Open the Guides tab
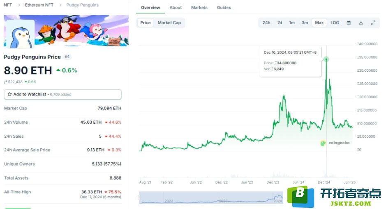The width and height of the screenshot is (386, 209). click(224, 8)
